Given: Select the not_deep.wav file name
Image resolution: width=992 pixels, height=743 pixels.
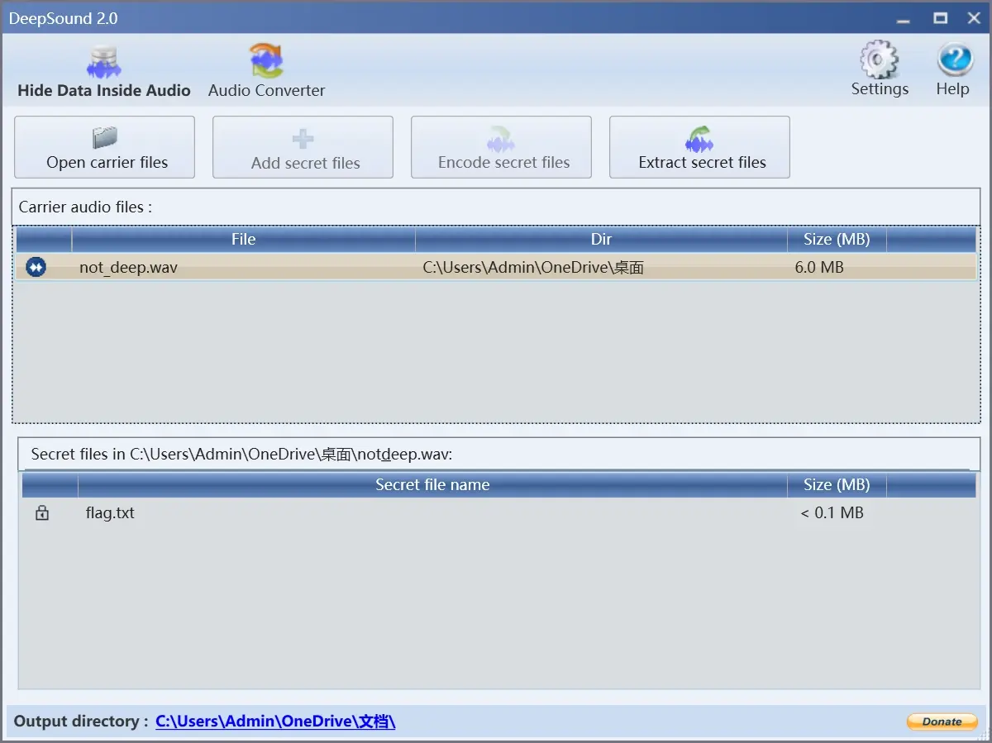Looking at the screenshot, I should [128, 268].
